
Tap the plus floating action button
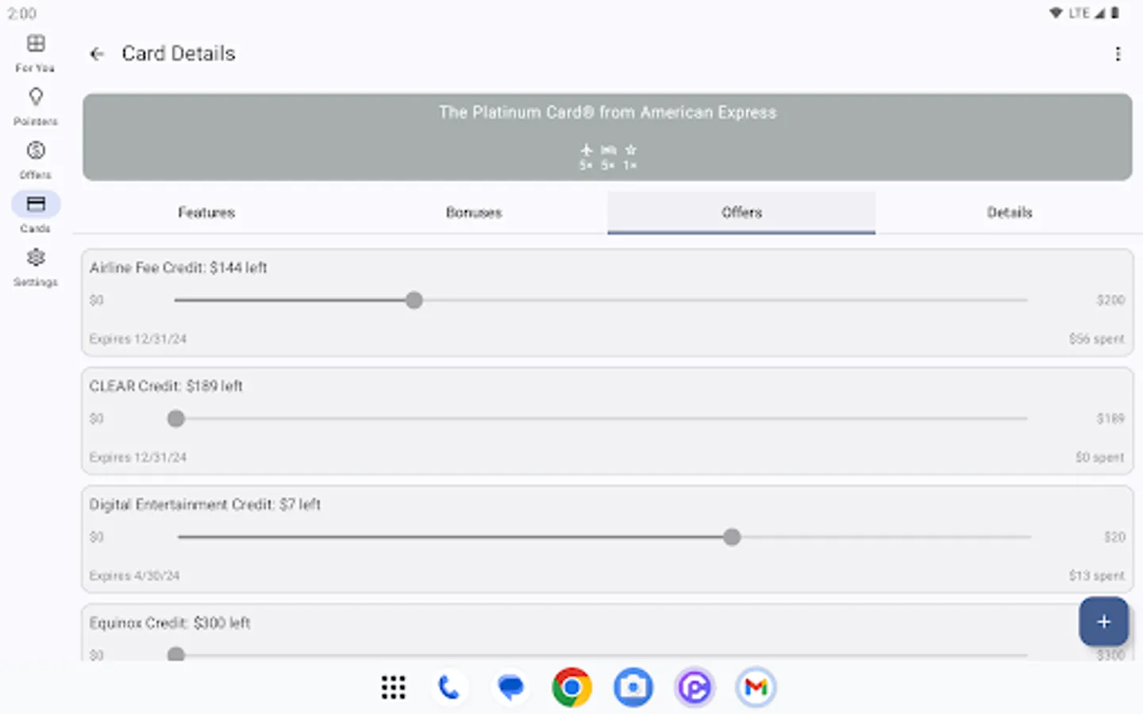pos(1103,622)
